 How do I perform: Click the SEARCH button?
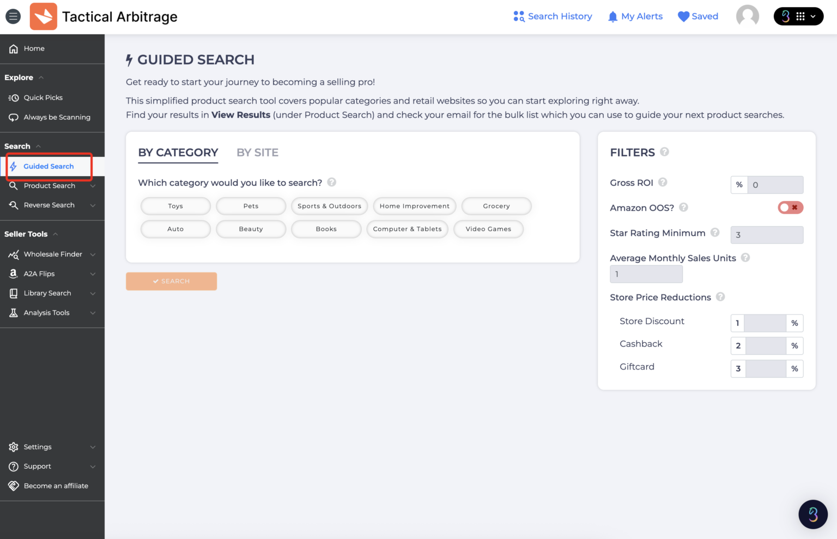pyautogui.click(x=171, y=281)
